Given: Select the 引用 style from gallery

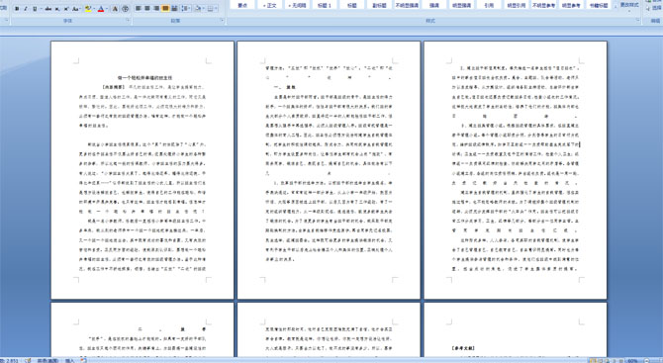Looking at the screenshot, I should [489, 6].
